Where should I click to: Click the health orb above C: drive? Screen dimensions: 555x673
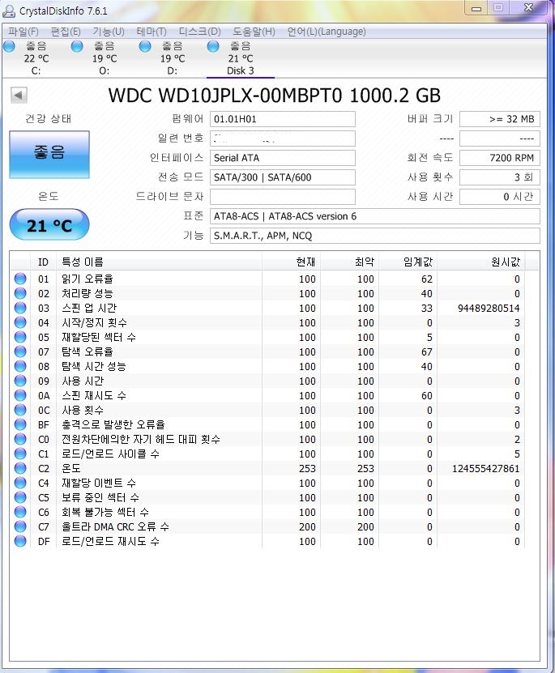click(x=9, y=46)
